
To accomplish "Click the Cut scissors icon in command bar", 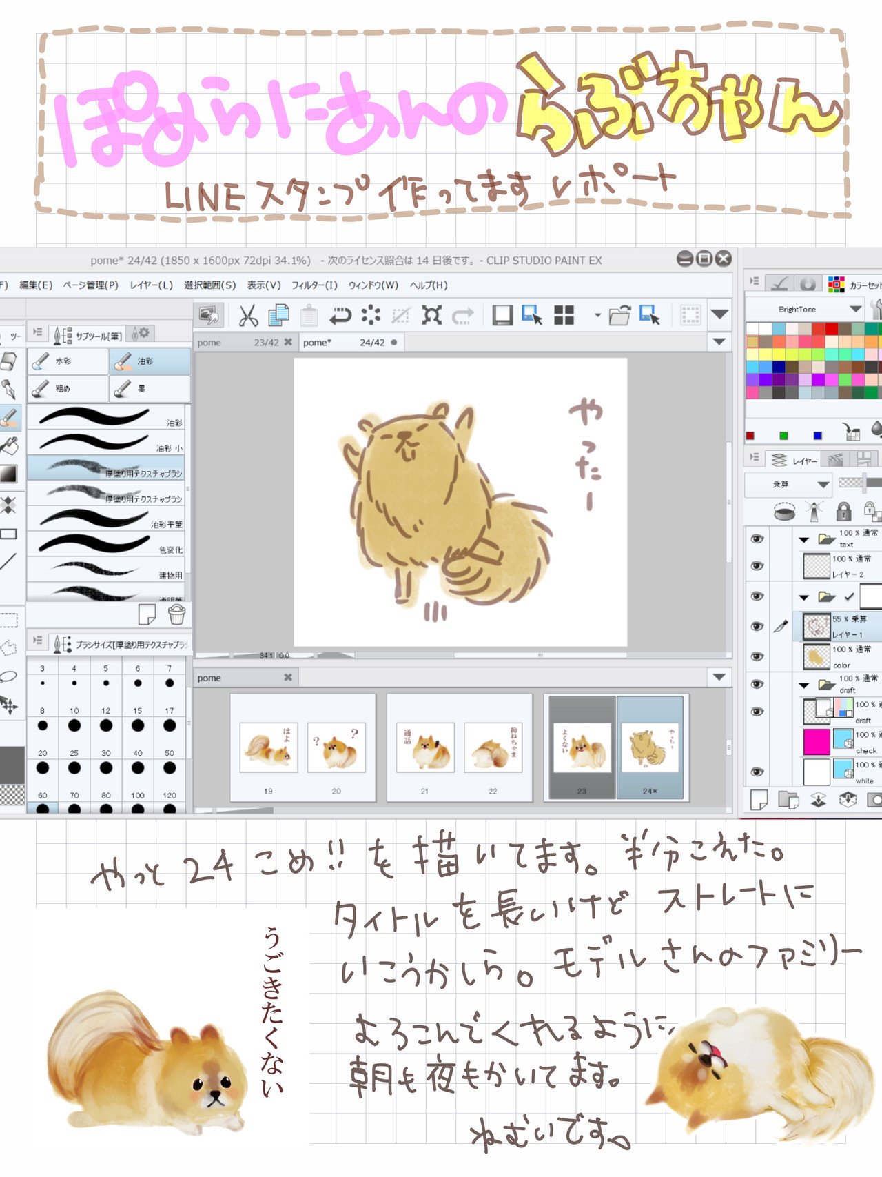I will click(x=248, y=316).
